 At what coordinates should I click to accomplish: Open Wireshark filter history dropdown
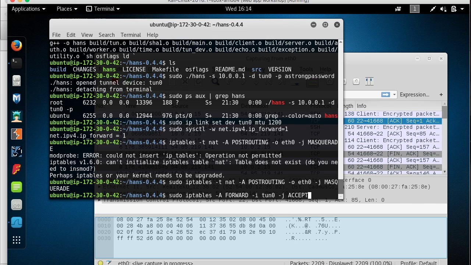394,95
